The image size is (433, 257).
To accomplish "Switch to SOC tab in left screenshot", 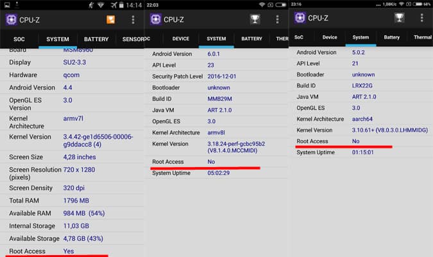I will 19,39.
